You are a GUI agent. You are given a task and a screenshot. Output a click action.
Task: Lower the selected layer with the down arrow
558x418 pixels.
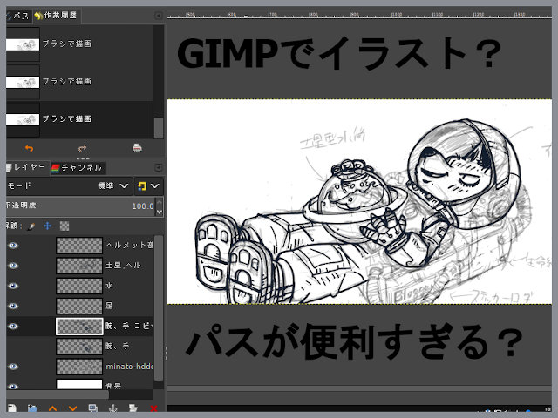tap(73, 408)
